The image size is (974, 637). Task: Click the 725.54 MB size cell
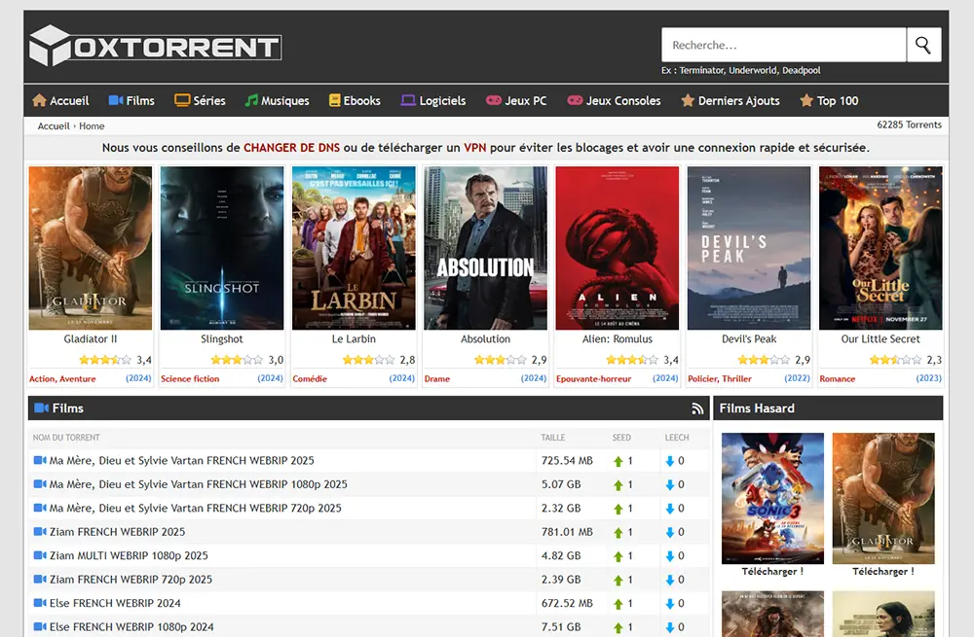[x=567, y=461]
